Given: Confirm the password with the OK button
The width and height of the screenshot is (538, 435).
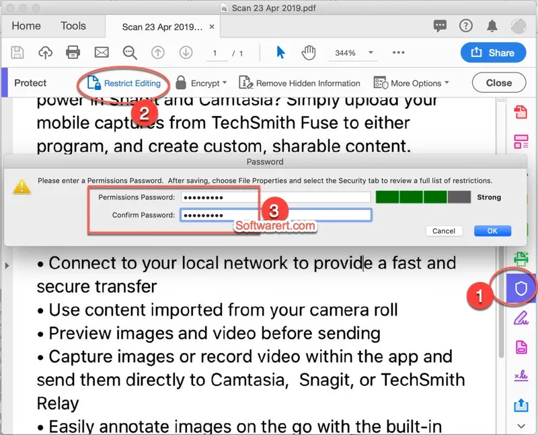Looking at the screenshot, I should pos(492,230).
